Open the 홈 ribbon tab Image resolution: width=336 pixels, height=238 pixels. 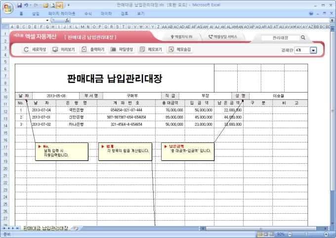[21, 14]
